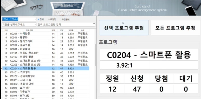This screenshot has height=99, width=201.
Task: Focus the 검색 프로그램명 입력 search field
Action: [x=66, y=25]
